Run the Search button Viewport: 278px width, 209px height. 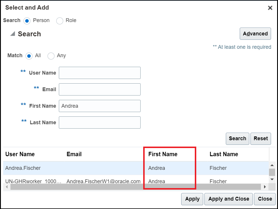[237, 138]
